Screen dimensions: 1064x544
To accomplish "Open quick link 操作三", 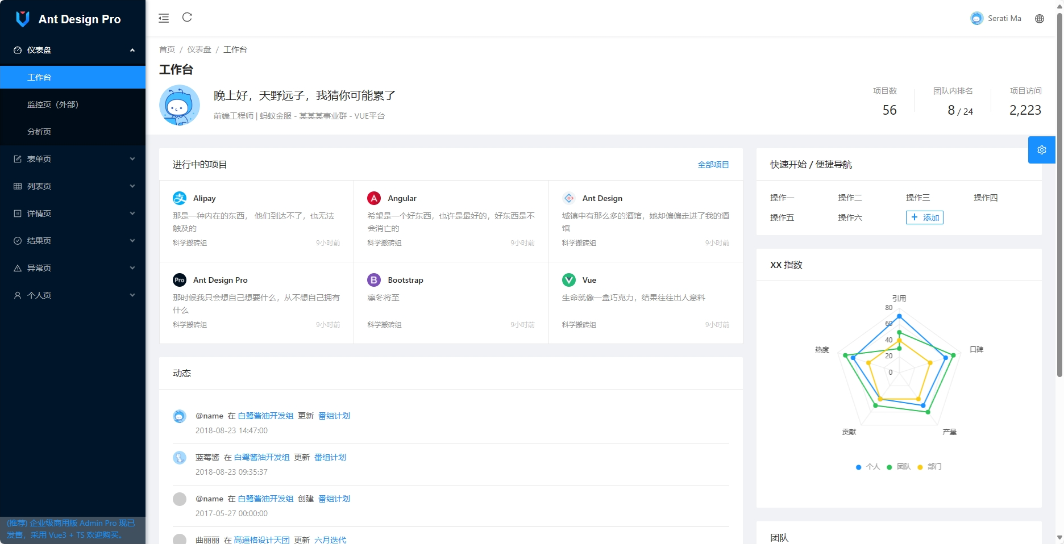I will pyautogui.click(x=918, y=198).
